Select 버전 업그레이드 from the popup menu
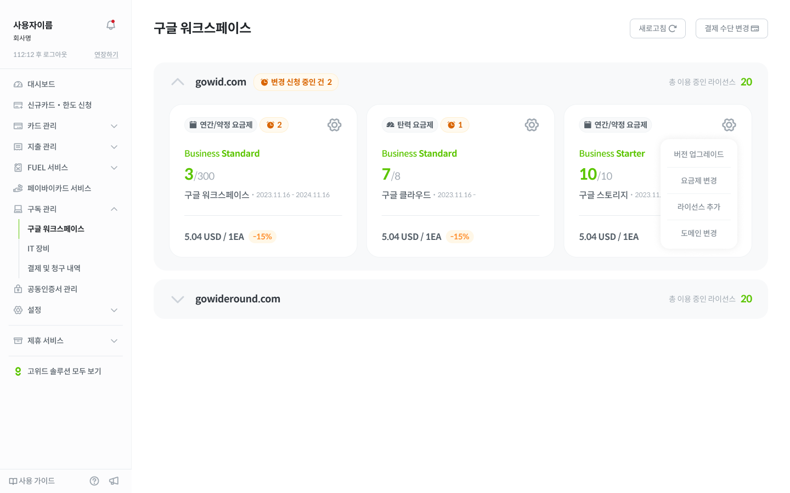This screenshot has width=790, height=493. click(698, 154)
